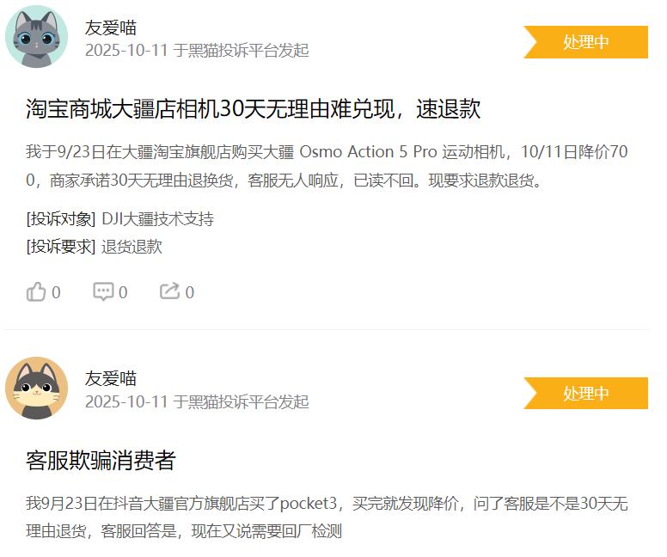Screen dimensions: 667x557
Task: Click username 友爱喵 on second complaint
Action: pos(111,379)
